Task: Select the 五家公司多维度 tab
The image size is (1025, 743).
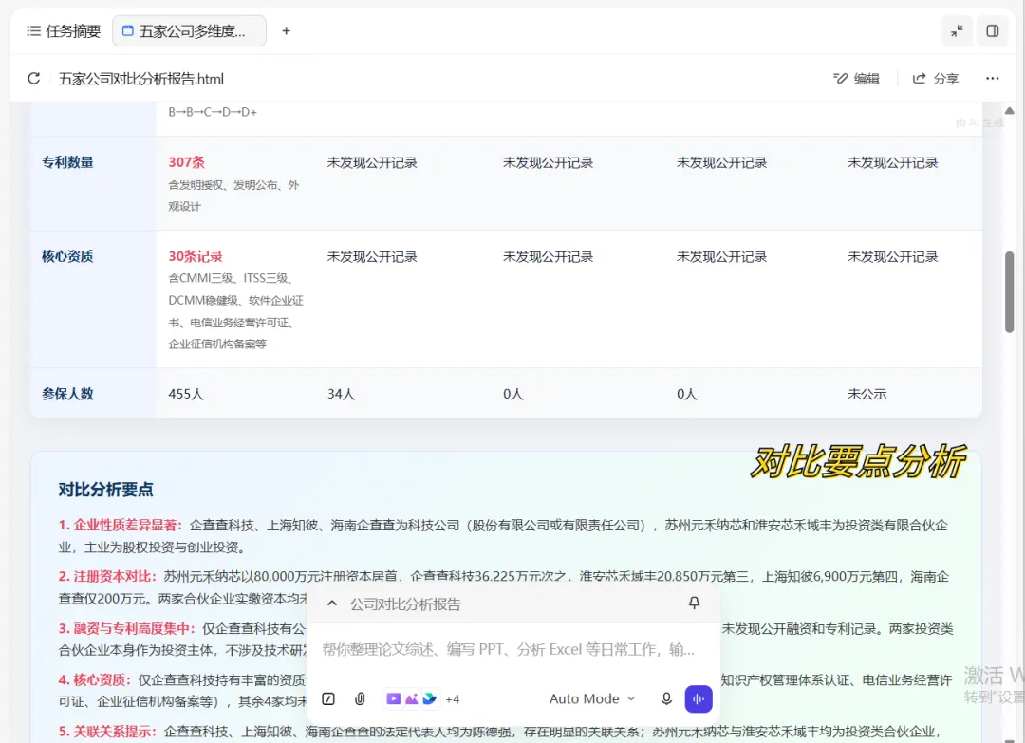Action: tap(189, 30)
